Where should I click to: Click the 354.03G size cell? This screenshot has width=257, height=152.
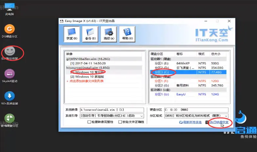217,68
